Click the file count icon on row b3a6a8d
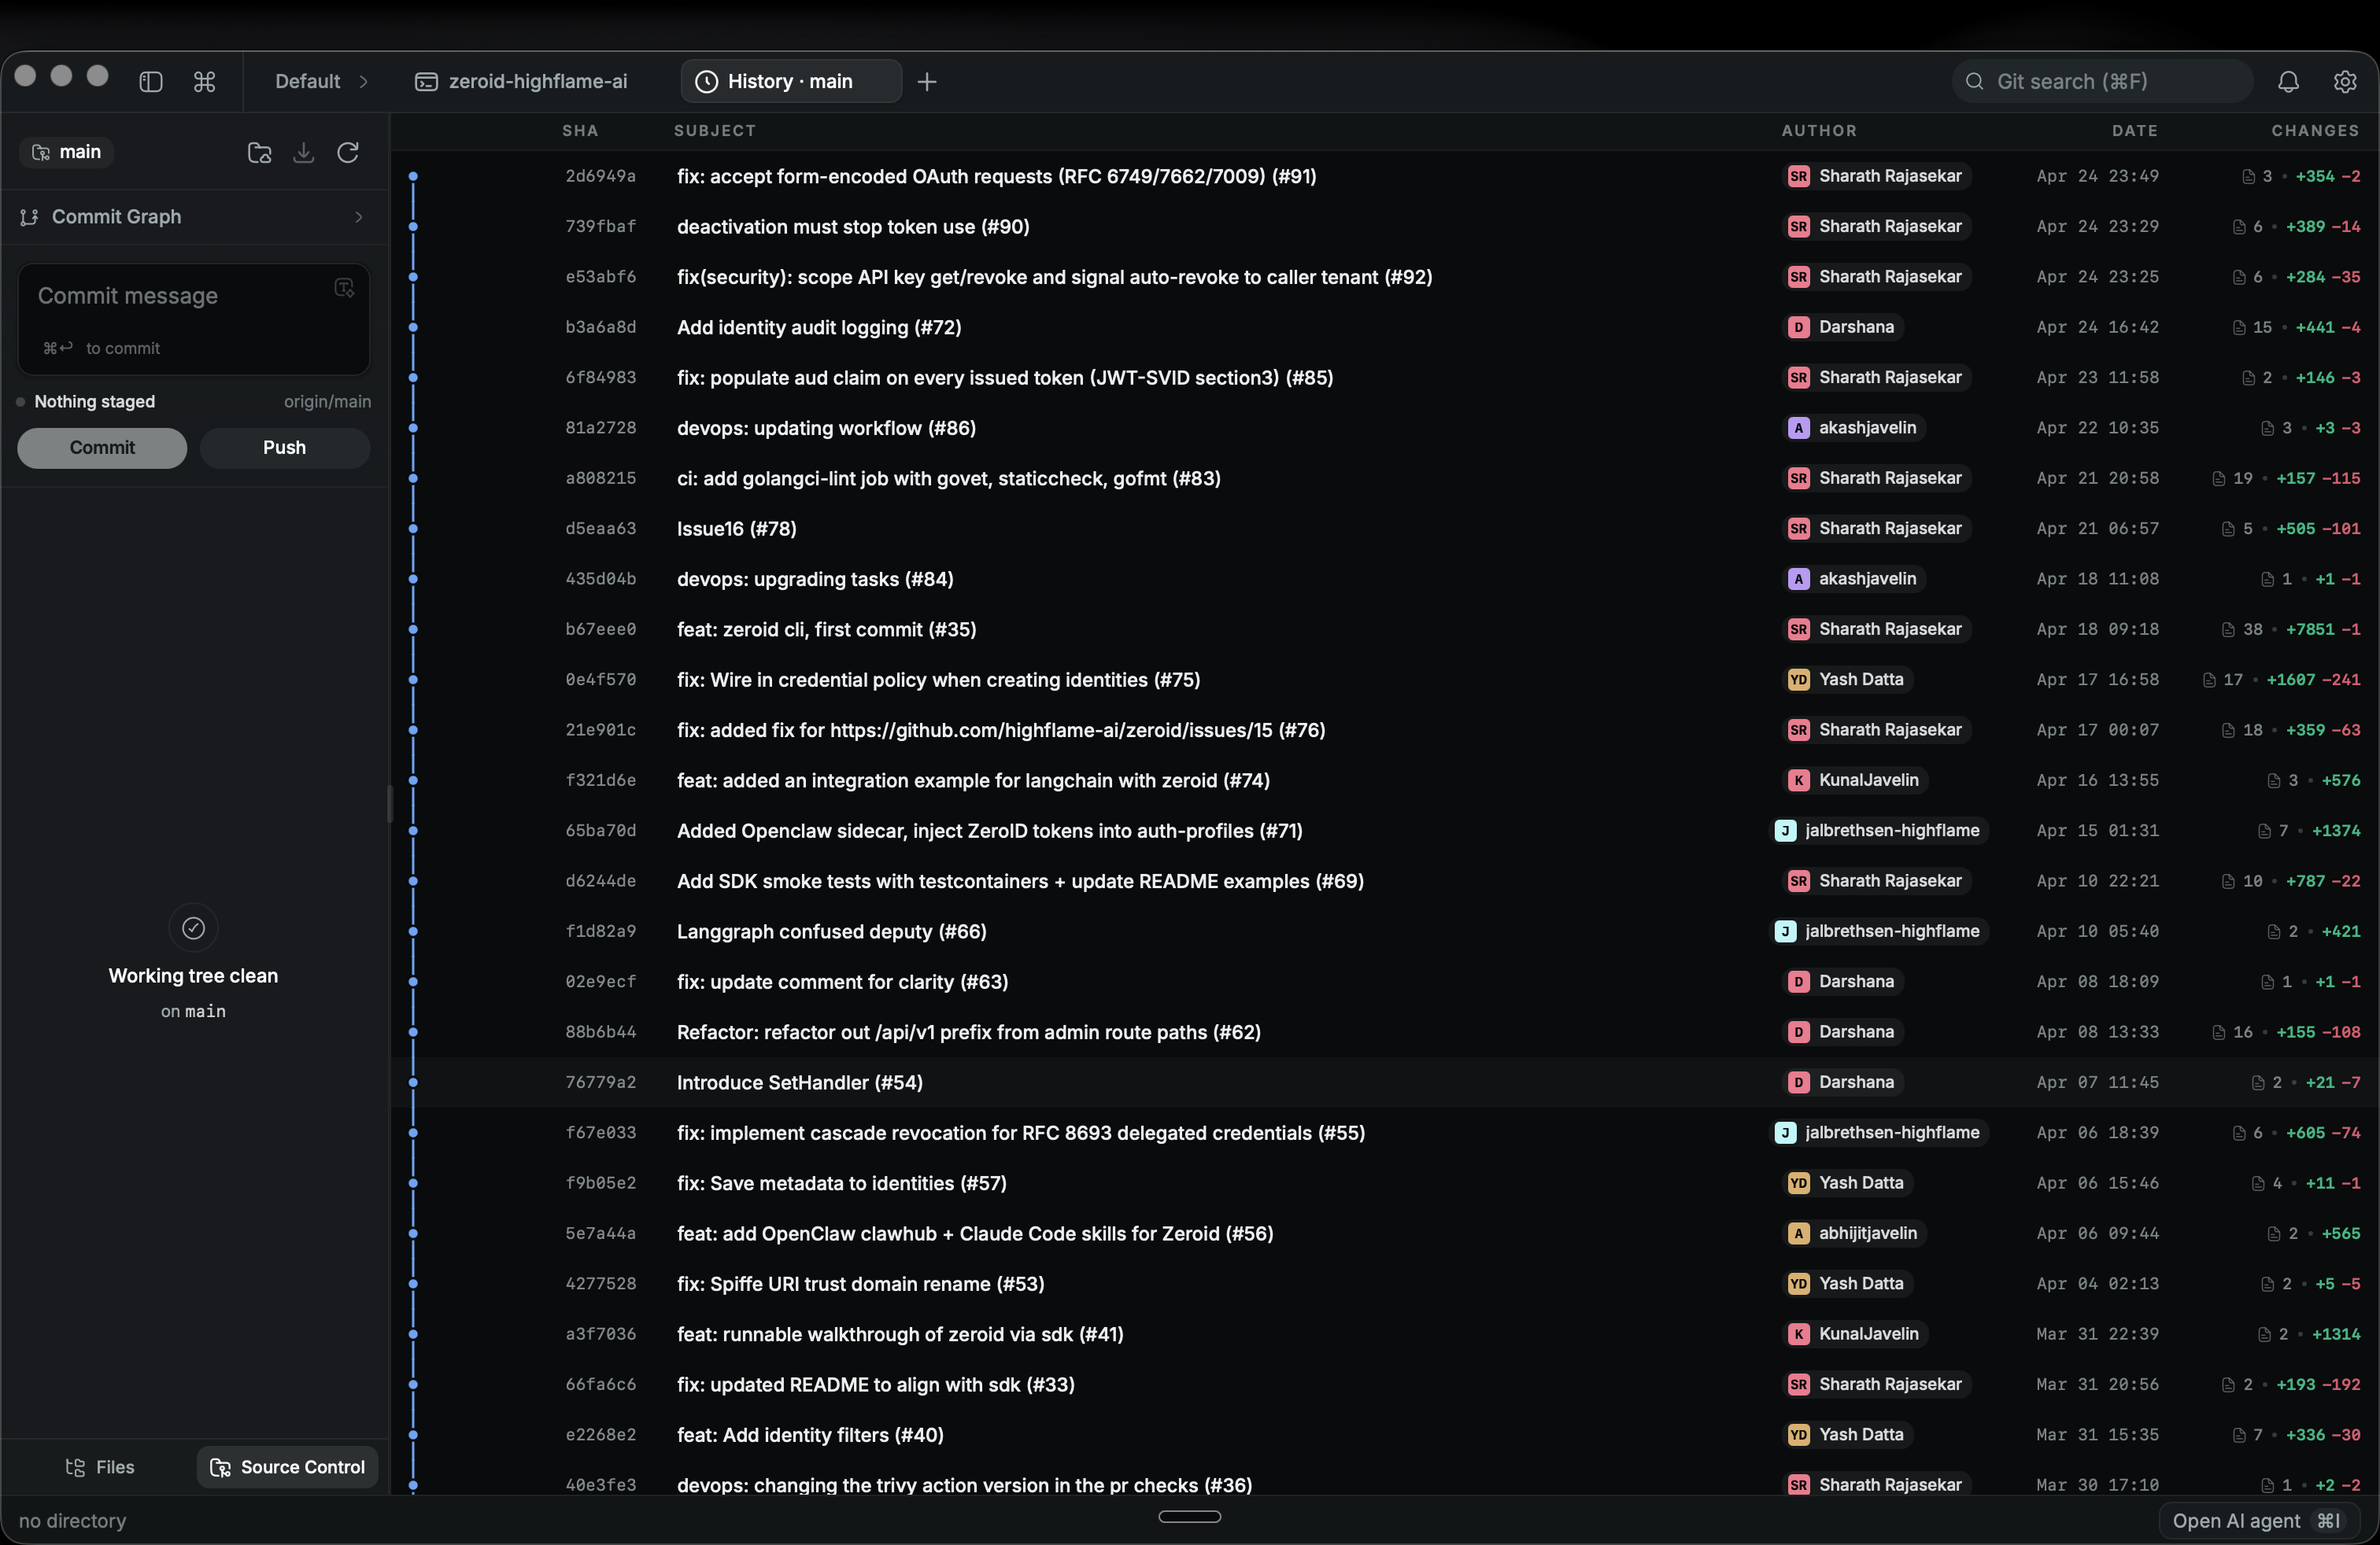This screenshot has width=2380, height=1545. pyautogui.click(x=2239, y=328)
